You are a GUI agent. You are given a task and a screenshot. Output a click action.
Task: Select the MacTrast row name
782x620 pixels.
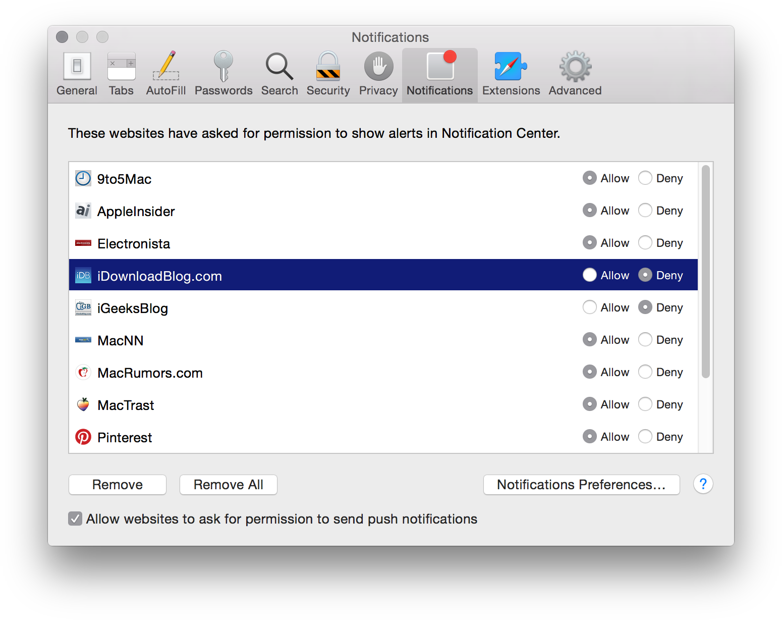(x=126, y=405)
